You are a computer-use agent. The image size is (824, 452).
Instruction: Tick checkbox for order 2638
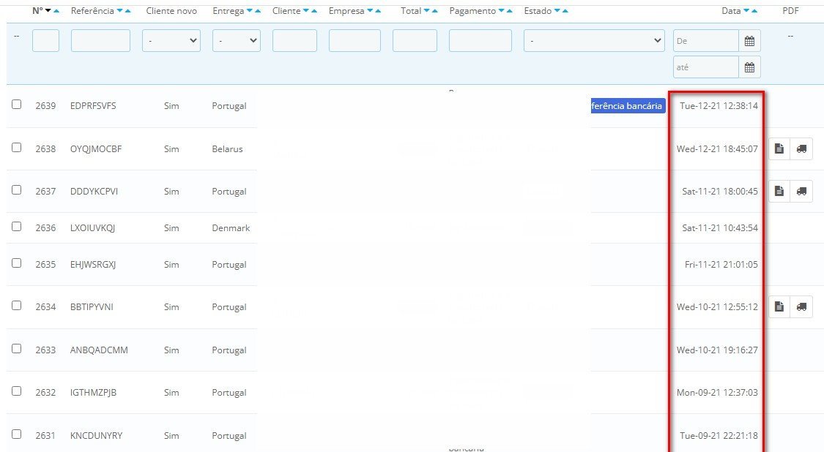(x=17, y=148)
